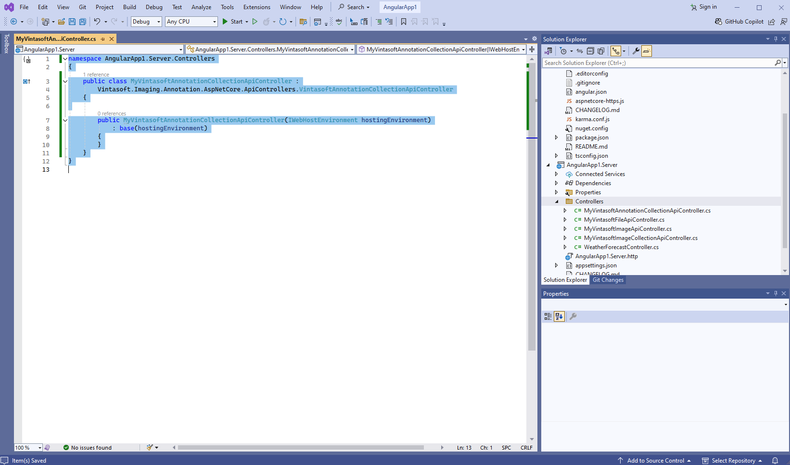Screen dimensions: 790x465
Task: Open the Build menu
Action: pos(129,7)
